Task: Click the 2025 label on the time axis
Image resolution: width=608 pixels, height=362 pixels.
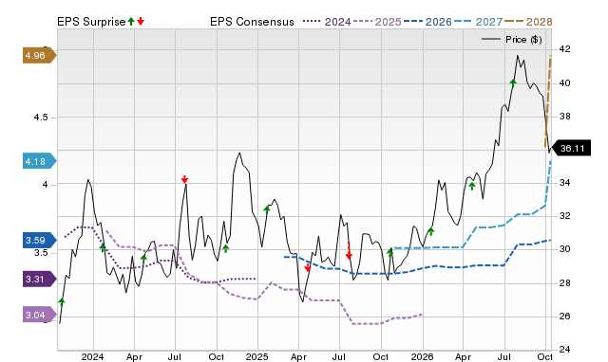Action: click(x=256, y=356)
